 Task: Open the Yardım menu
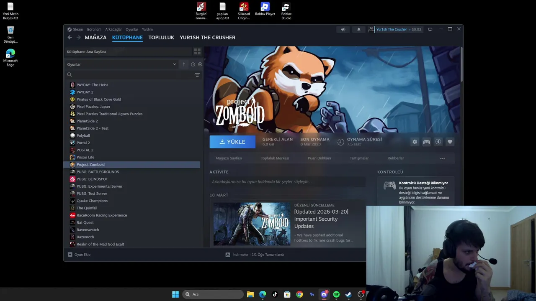tap(147, 30)
